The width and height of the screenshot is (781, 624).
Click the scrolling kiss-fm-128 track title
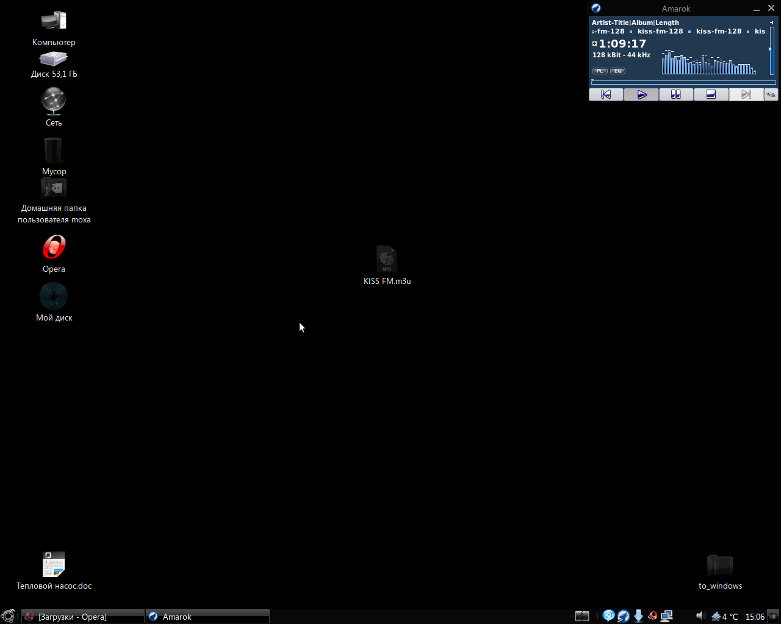click(x=678, y=31)
